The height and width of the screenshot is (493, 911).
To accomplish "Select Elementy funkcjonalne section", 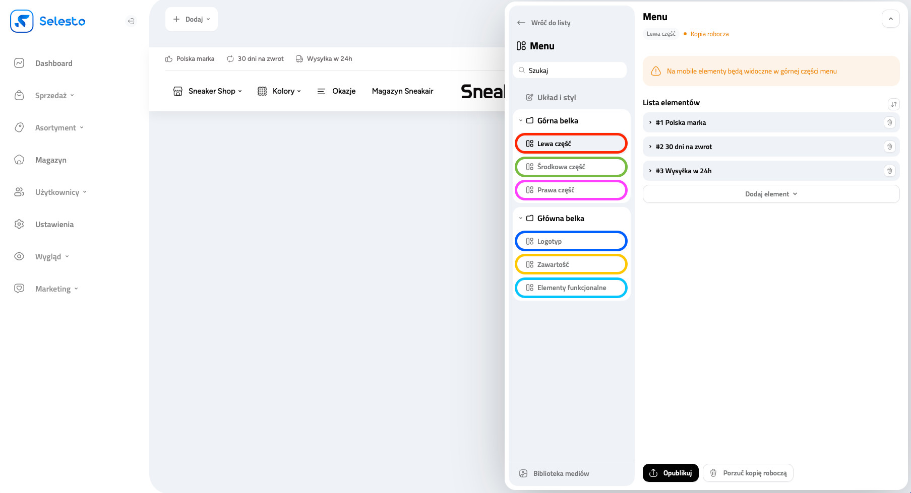I will [571, 288].
